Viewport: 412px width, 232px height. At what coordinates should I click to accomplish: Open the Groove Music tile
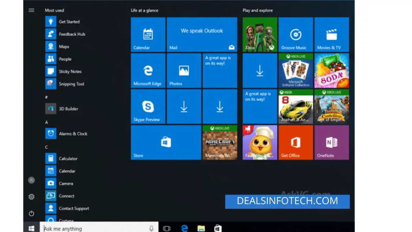pyautogui.click(x=296, y=35)
